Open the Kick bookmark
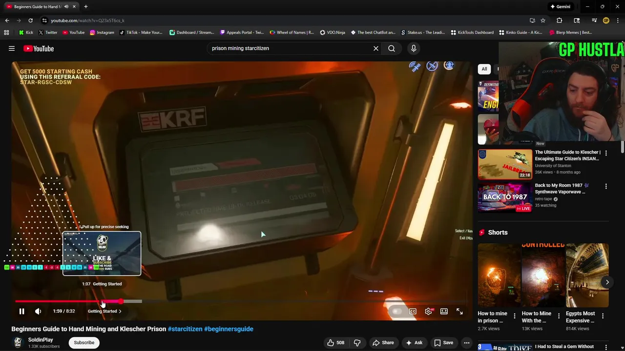The width and height of the screenshot is (625, 351). click(x=26, y=33)
